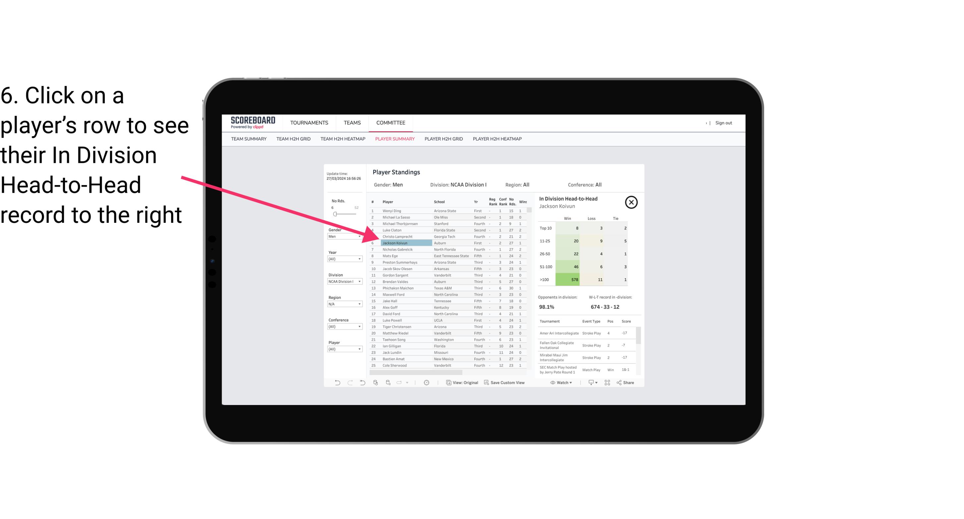Select the PLAYER SUMMARY tab

pyautogui.click(x=394, y=139)
